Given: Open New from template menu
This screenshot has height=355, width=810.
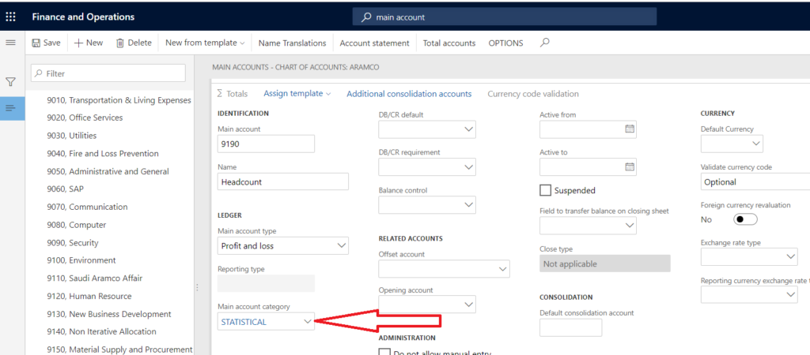Looking at the screenshot, I should click(205, 43).
